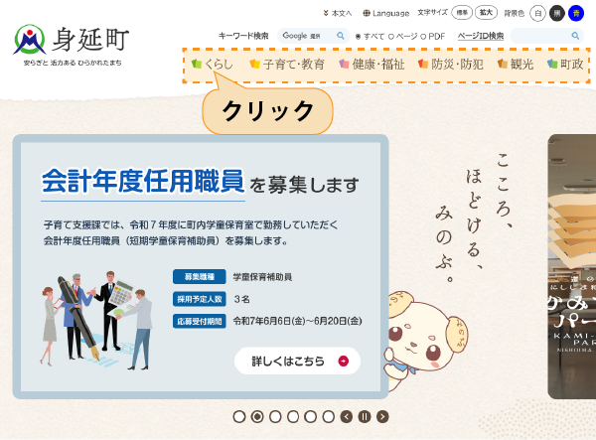The height and width of the screenshot is (440, 596).
Task: Open the 防災・防犯 menu
Action: pos(450,65)
